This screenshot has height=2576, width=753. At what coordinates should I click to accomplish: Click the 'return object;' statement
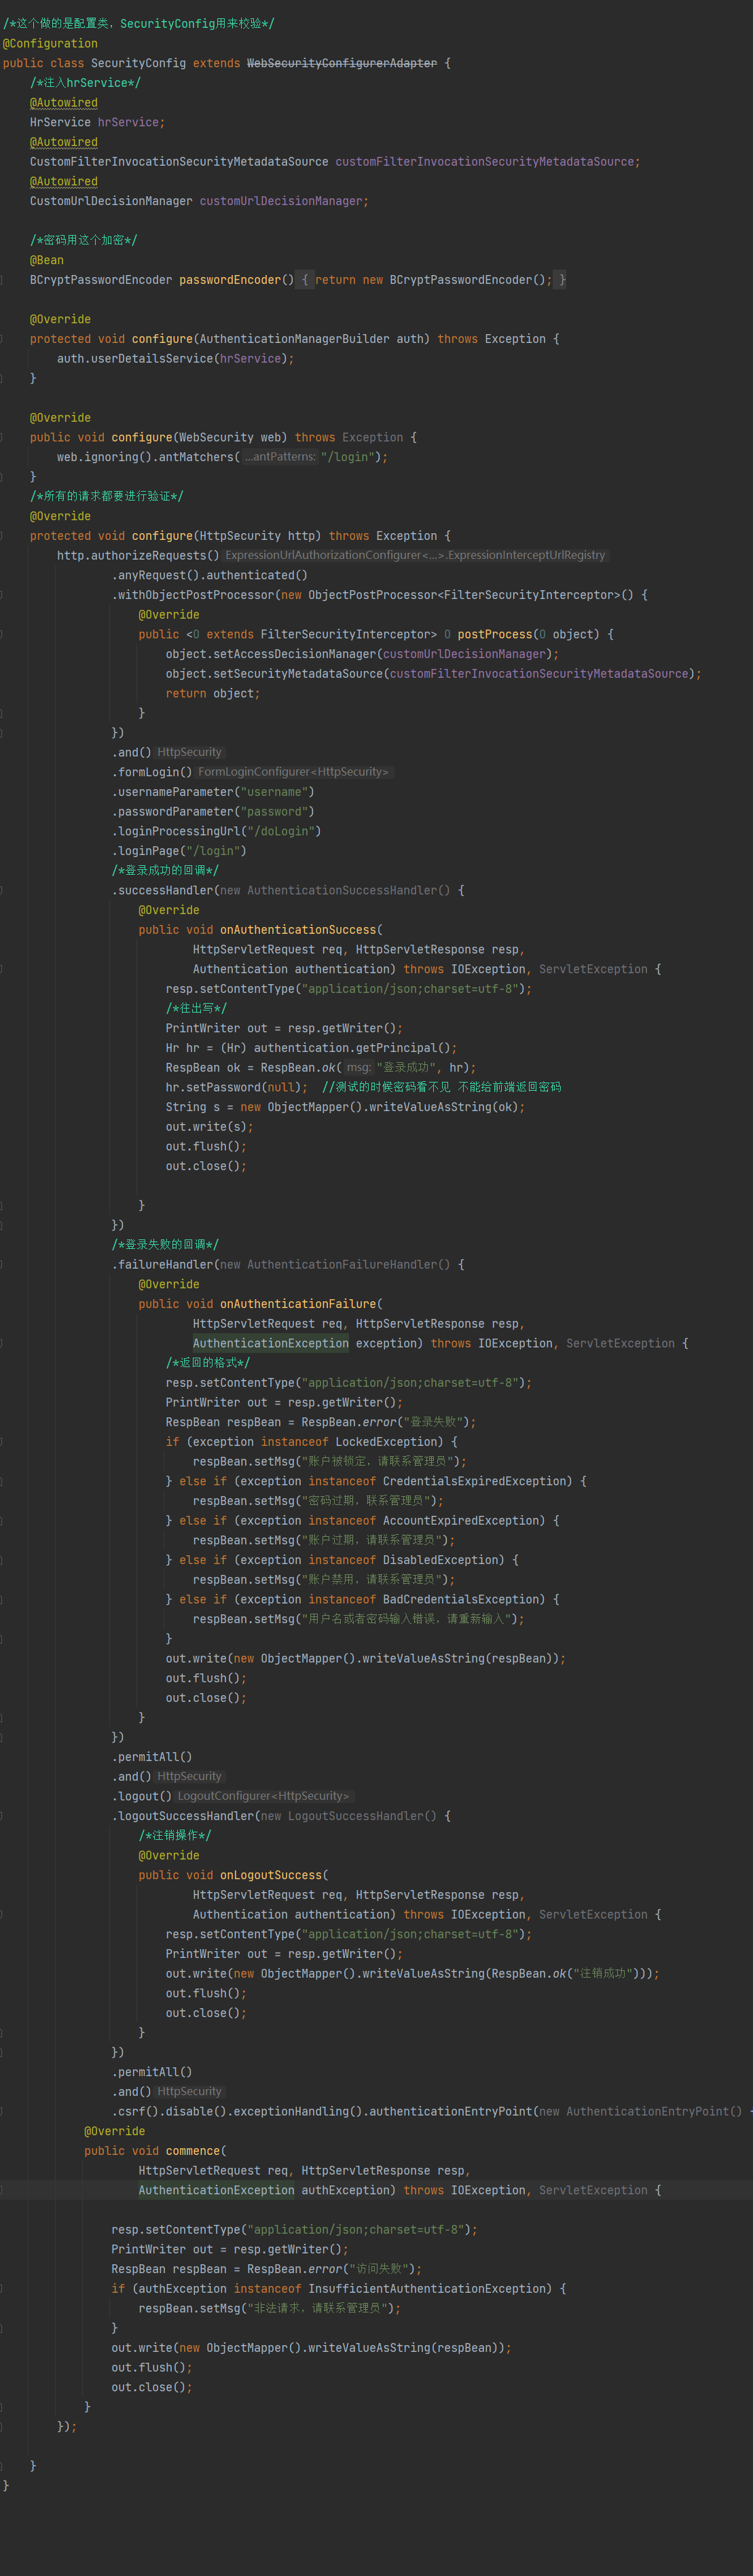click(213, 693)
